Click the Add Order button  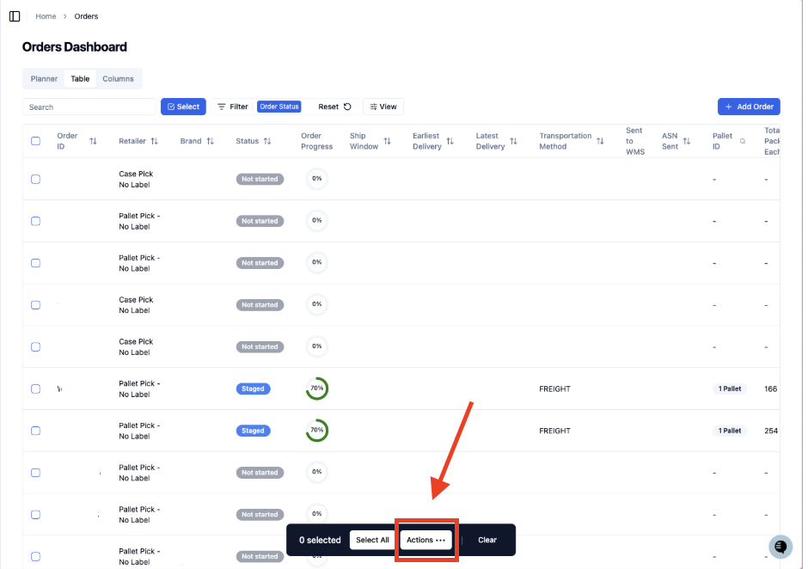[x=749, y=107]
